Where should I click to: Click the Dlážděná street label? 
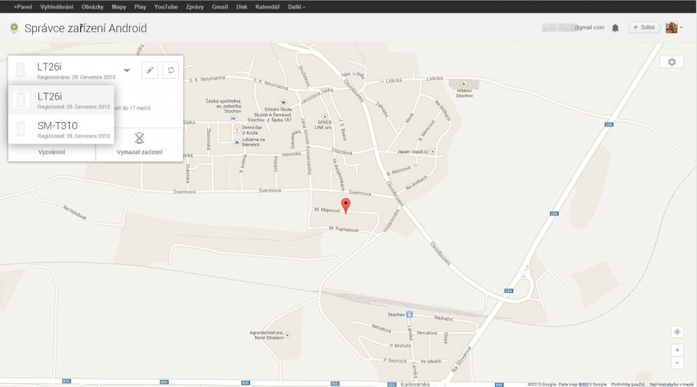coord(342,152)
